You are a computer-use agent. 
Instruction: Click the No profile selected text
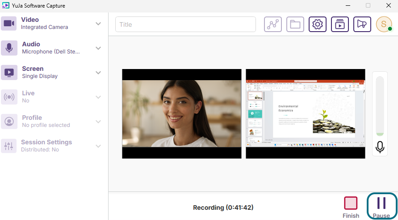tap(46, 125)
